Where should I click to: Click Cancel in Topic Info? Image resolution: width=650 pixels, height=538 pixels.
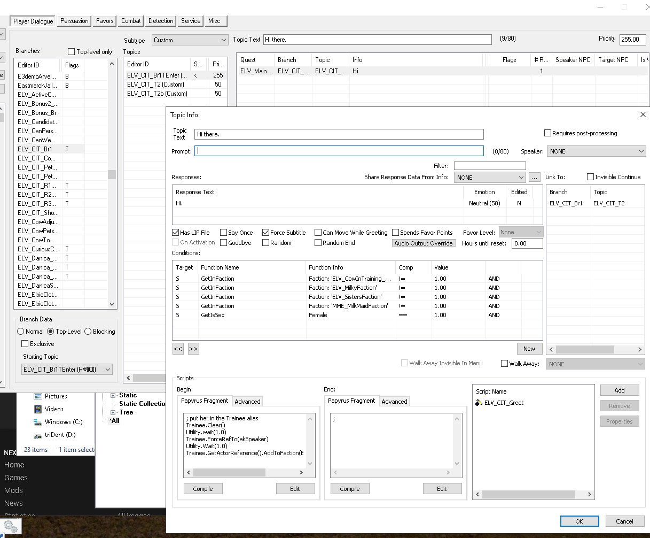(x=625, y=521)
